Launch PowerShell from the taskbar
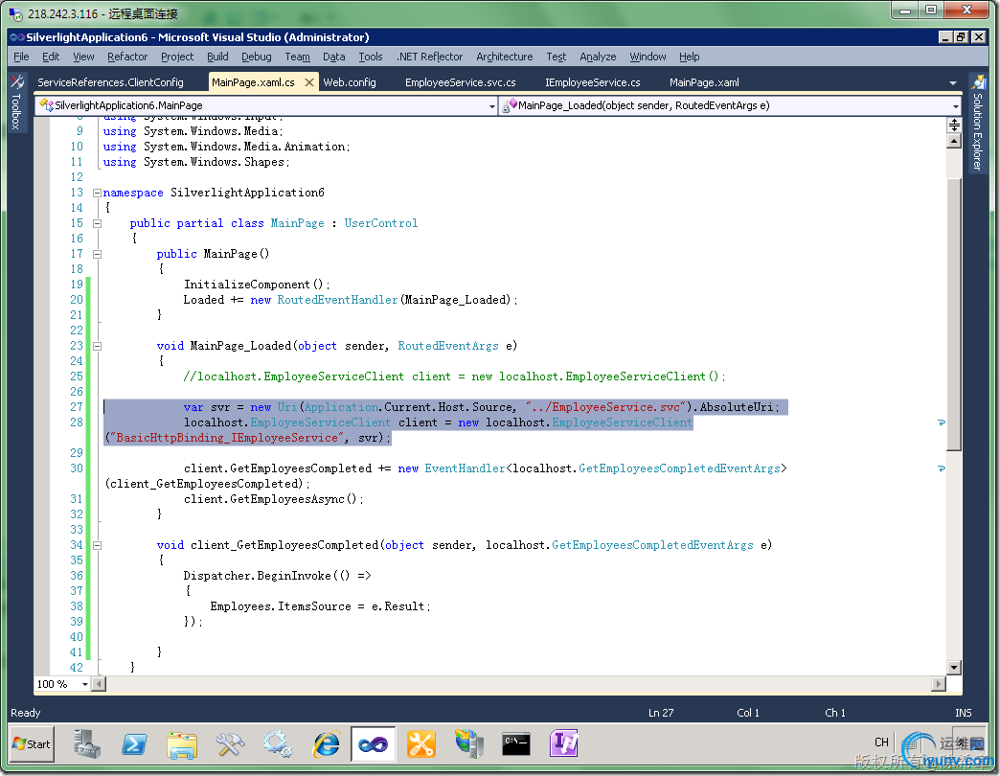 point(134,743)
